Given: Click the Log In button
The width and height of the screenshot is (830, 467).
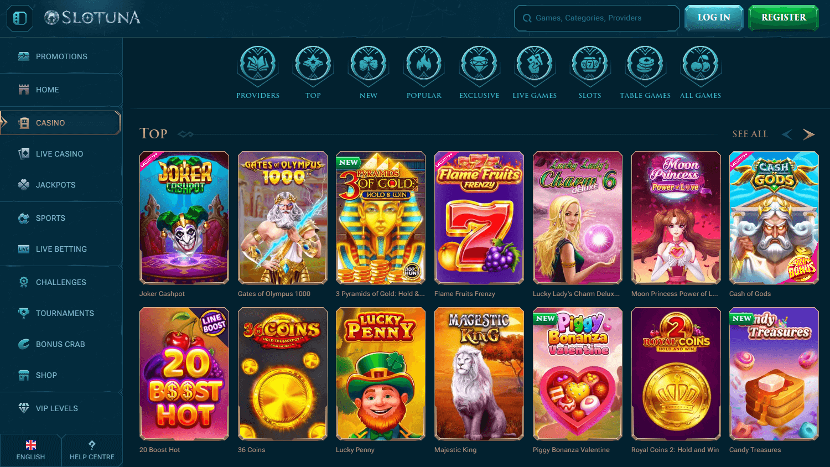Looking at the screenshot, I should point(714,18).
